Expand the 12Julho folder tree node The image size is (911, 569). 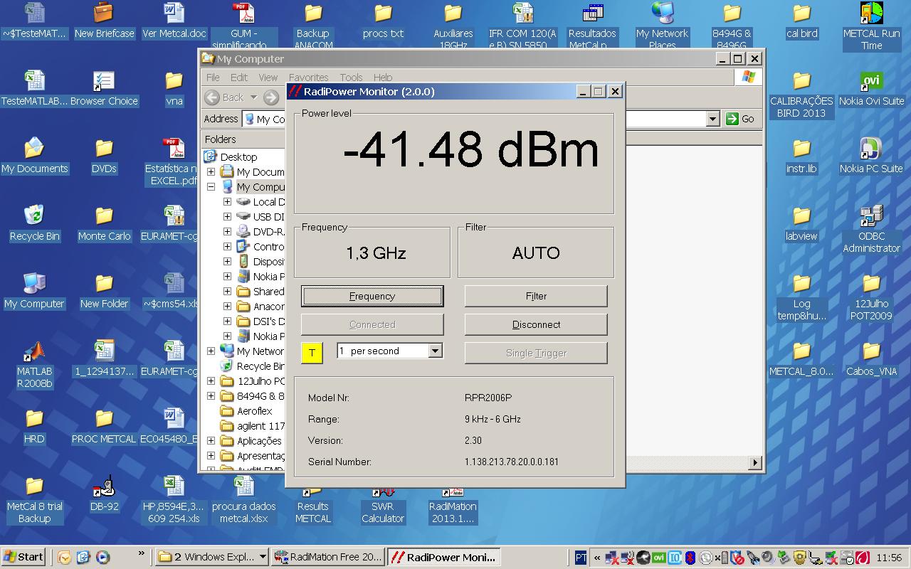(x=211, y=381)
